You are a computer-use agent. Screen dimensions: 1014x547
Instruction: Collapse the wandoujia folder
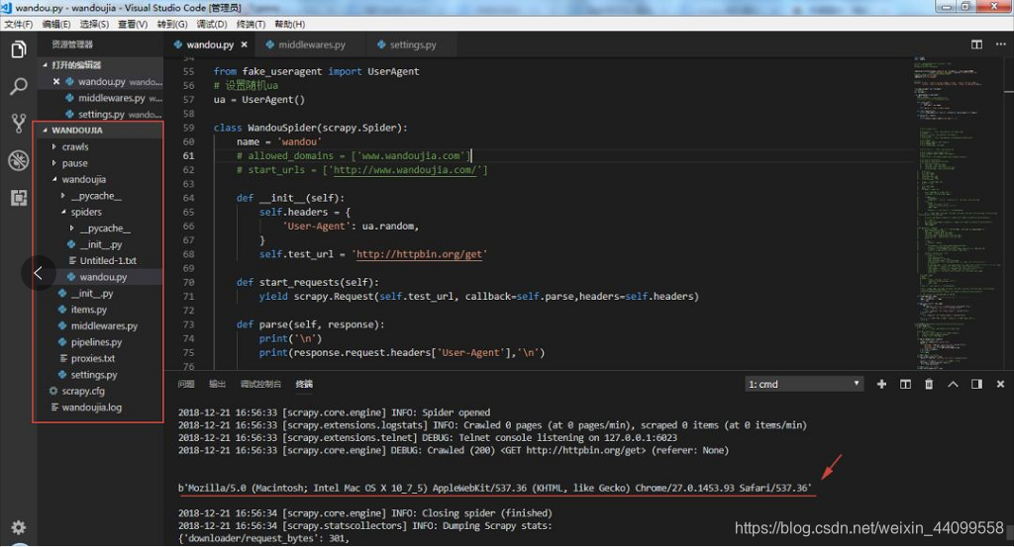[54, 180]
